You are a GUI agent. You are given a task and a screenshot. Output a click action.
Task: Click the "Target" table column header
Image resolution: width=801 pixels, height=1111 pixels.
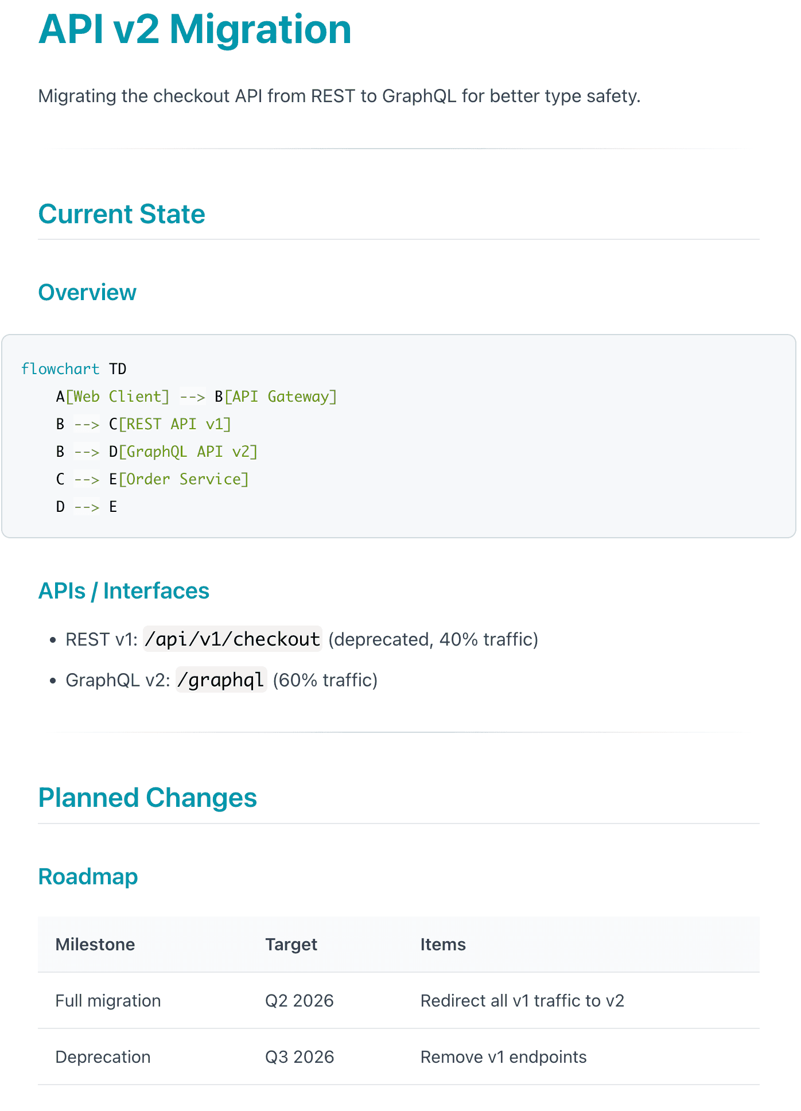tap(291, 945)
